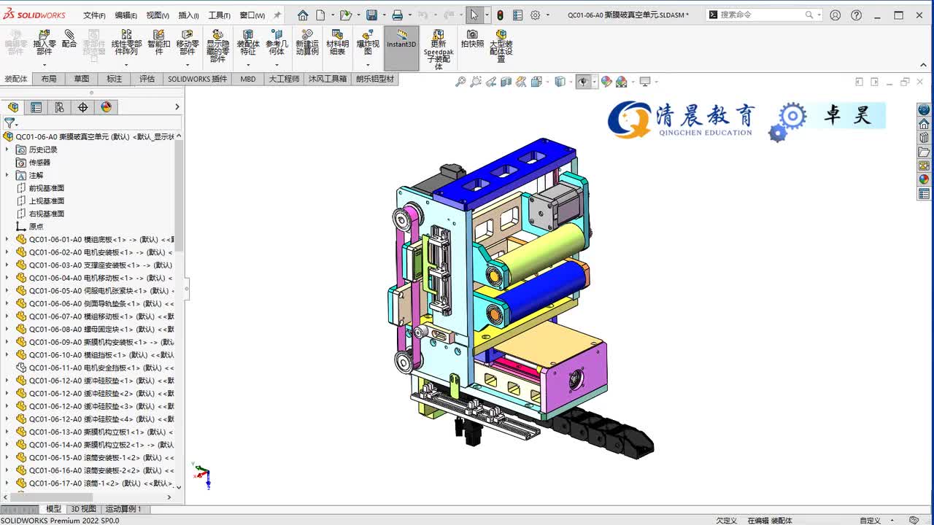The width and height of the screenshot is (934, 525).
Task: Click the Insert Components (插入零部件) tool
Action: [45, 42]
